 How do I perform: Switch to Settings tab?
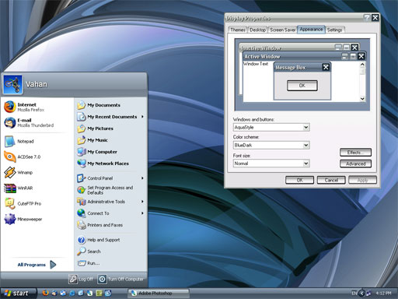tap(334, 30)
